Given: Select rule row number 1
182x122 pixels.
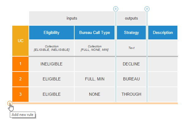Looking at the screenshot, I should pyautogui.click(x=21, y=64).
